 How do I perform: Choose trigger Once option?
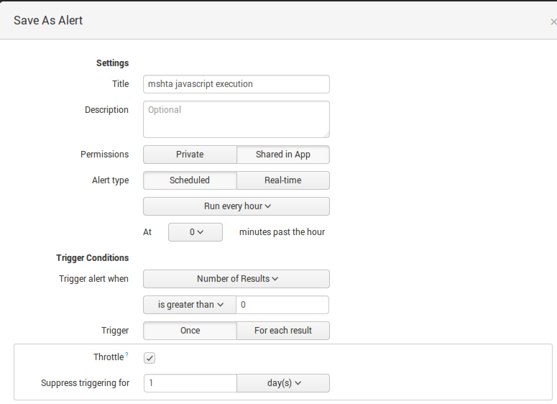point(190,331)
